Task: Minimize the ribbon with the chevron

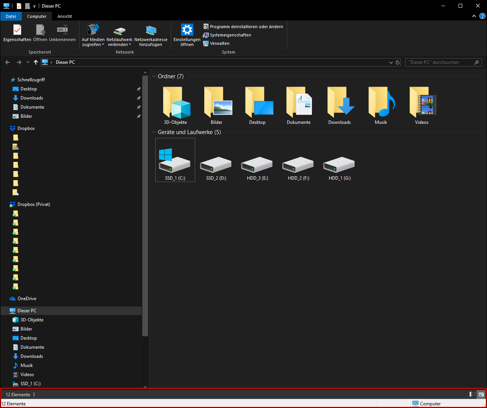Action: coord(474,16)
